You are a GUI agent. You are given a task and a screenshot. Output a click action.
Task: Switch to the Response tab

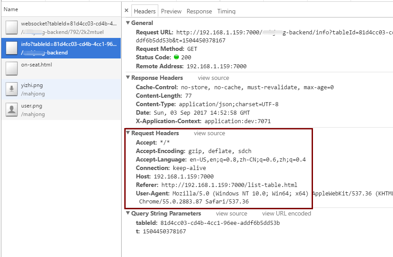199,11
